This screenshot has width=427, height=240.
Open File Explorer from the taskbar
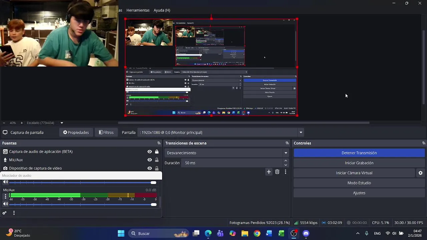coord(245,233)
